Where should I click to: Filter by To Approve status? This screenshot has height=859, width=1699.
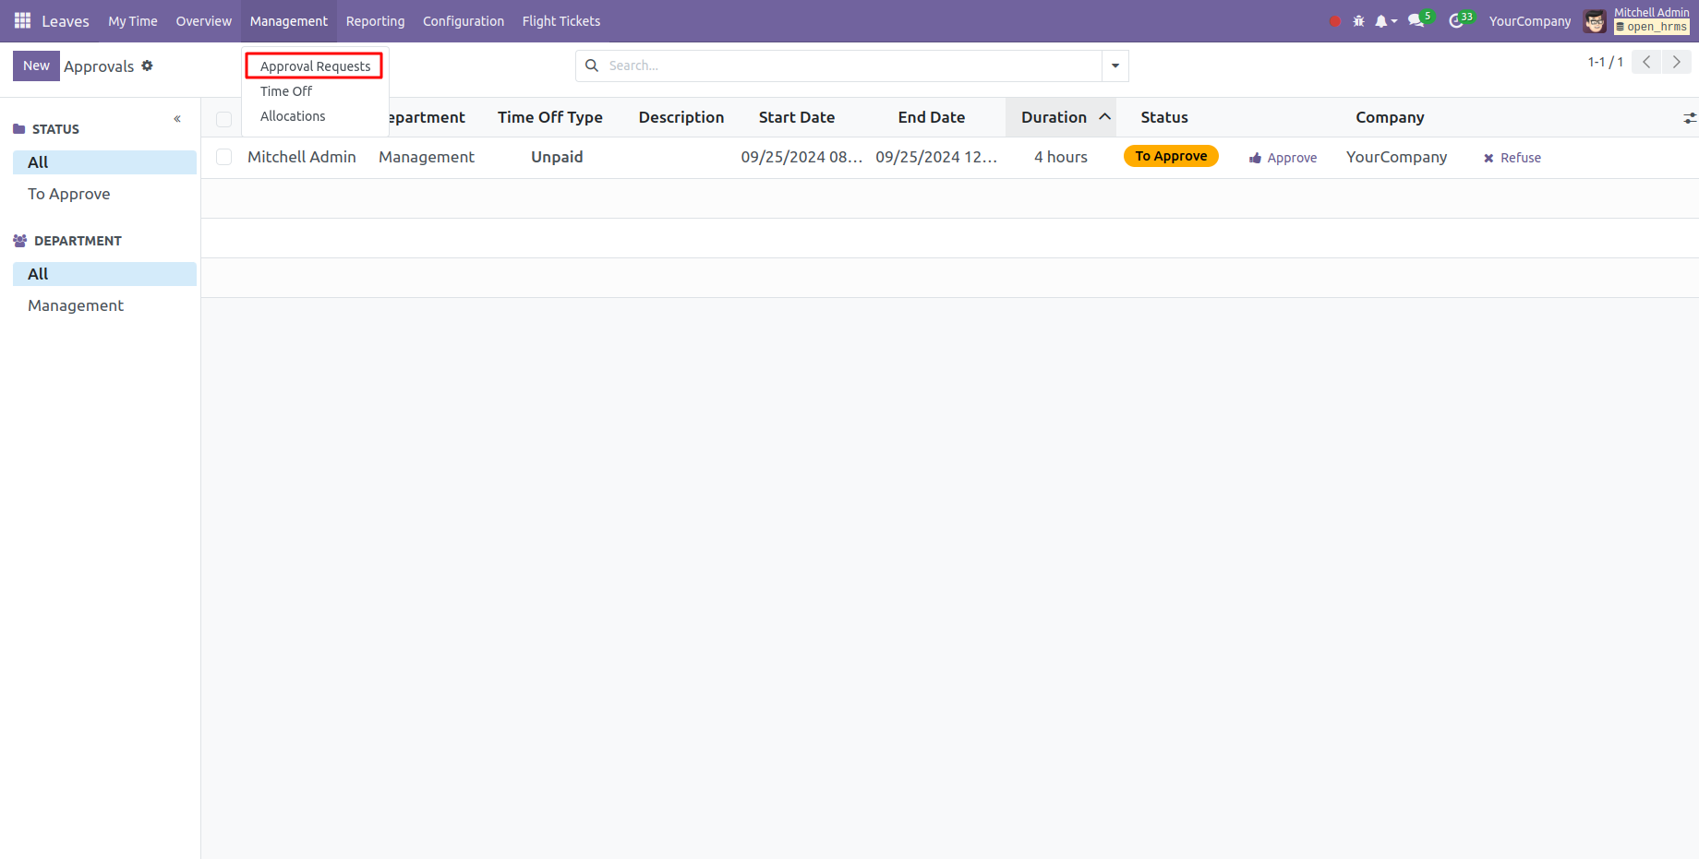point(69,194)
